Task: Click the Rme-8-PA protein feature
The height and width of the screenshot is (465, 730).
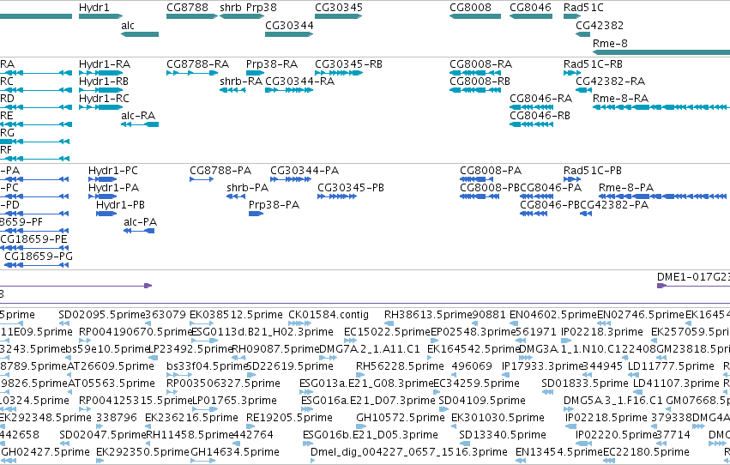Action: click(664, 196)
